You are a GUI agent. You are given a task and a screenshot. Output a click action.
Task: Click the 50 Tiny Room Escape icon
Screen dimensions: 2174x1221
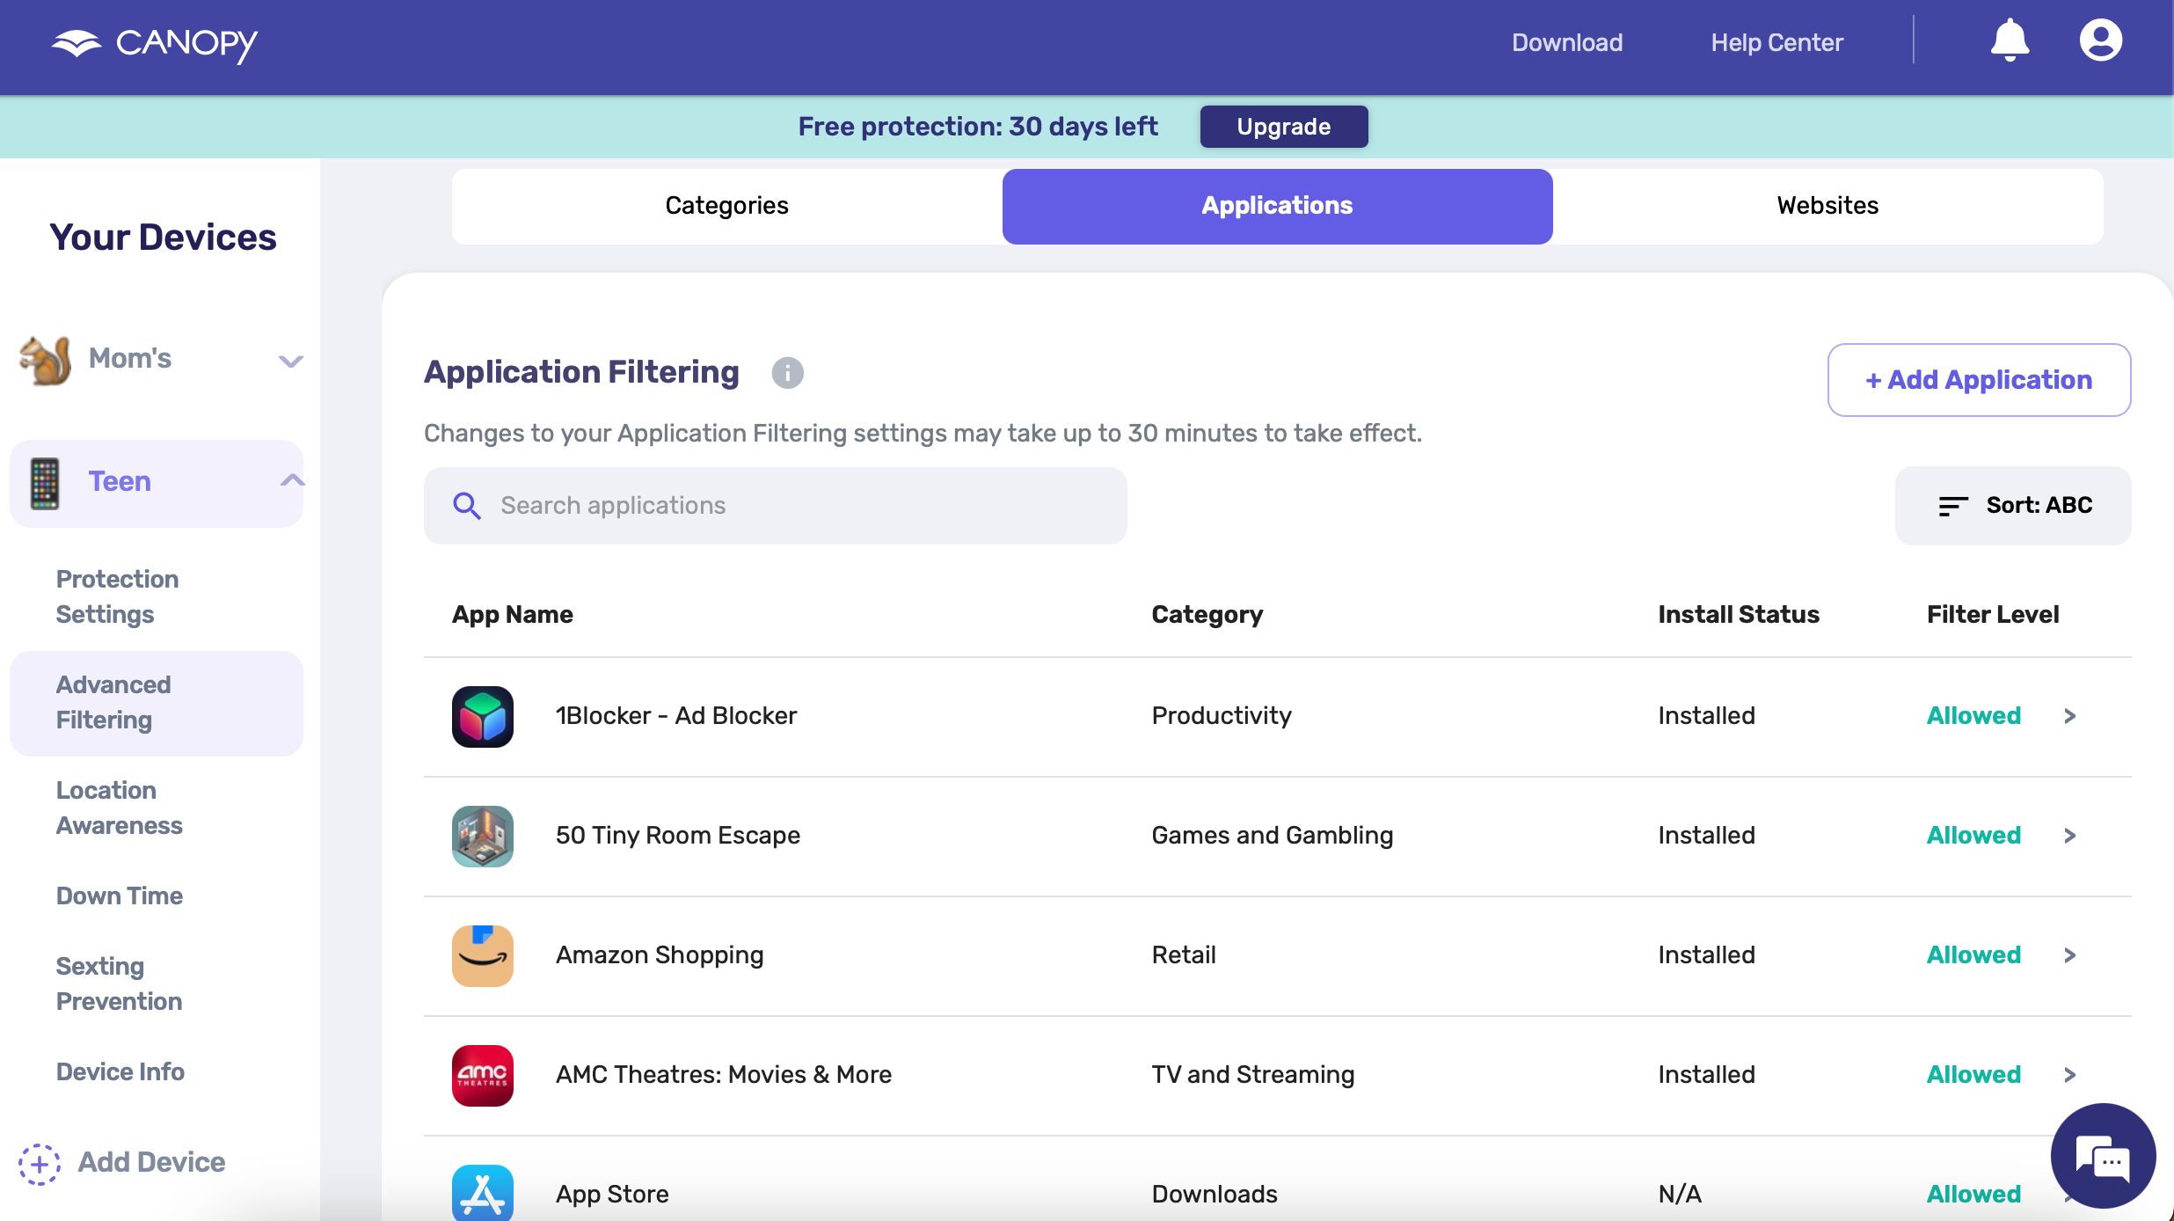pyautogui.click(x=483, y=836)
